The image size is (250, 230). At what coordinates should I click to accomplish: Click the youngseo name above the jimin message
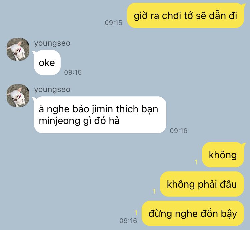click(x=52, y=90)
